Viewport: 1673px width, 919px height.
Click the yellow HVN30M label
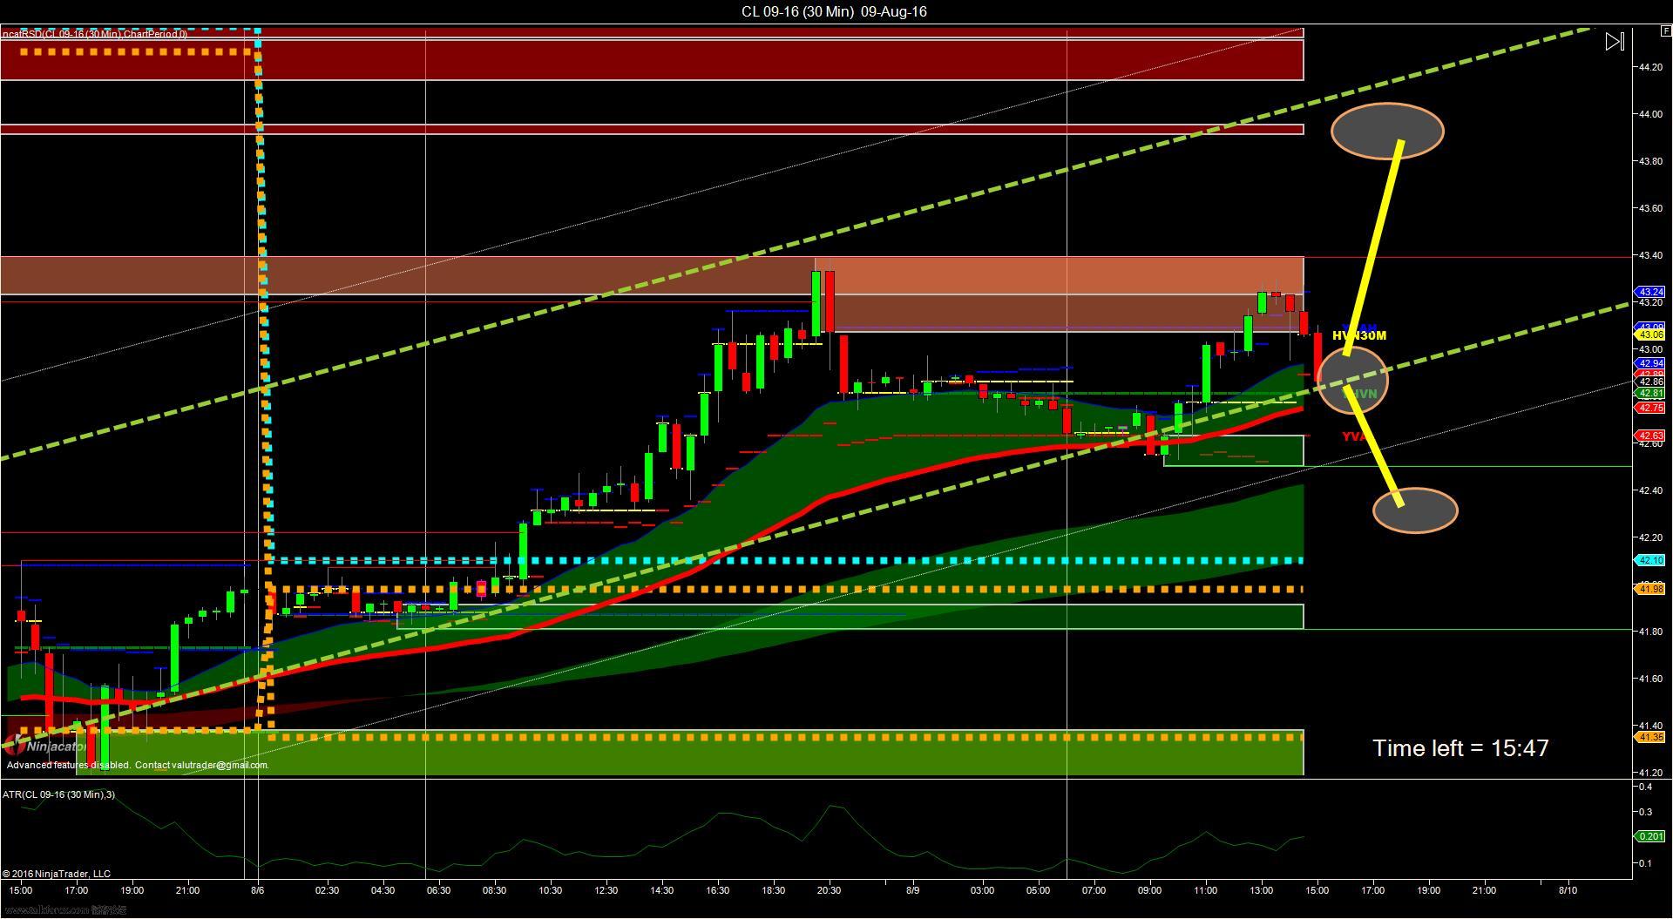(x=1359, y=335)
